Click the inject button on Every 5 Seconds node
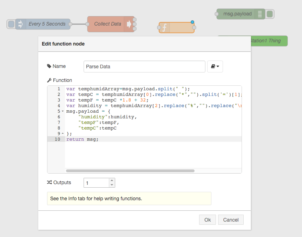The height and width of the screenshot is (237, 302). [11, 24]
